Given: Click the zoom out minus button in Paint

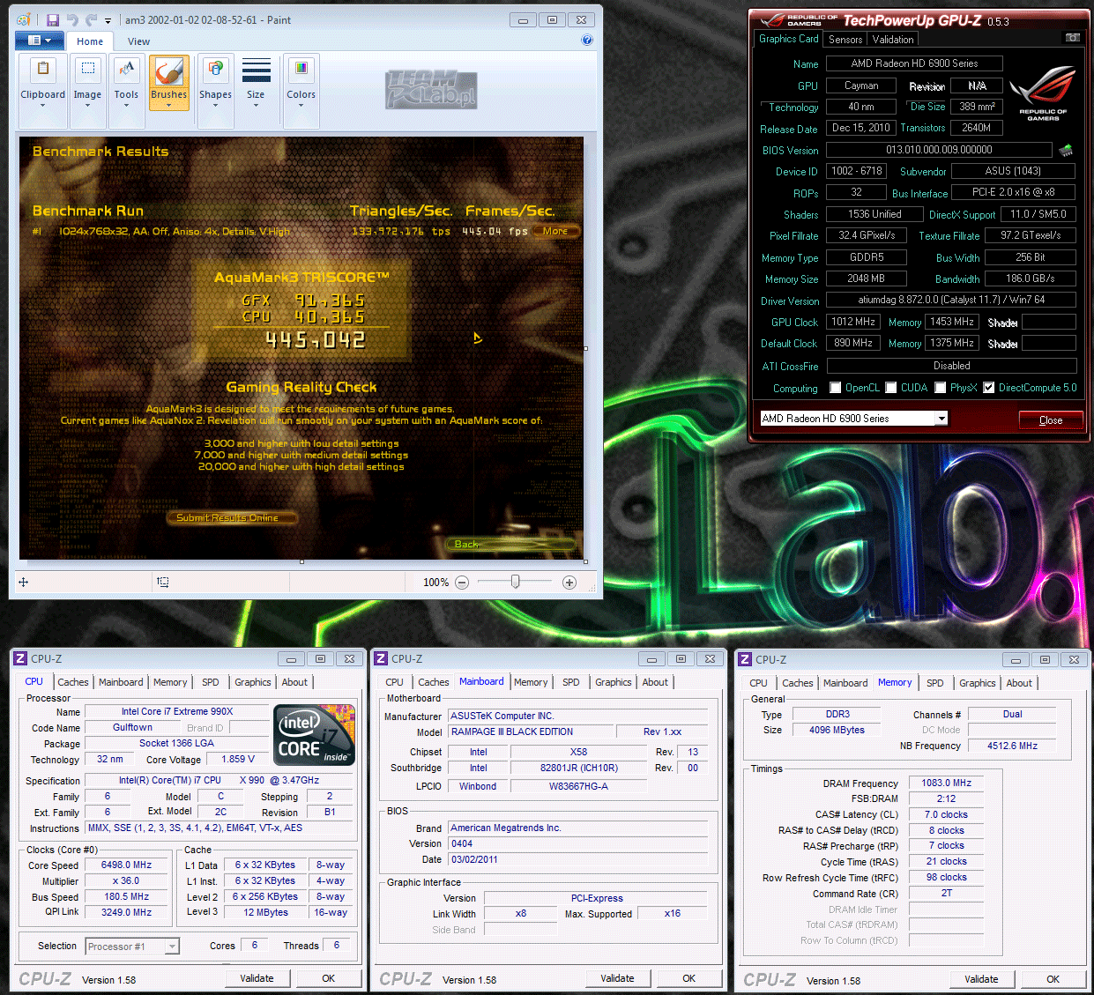Looking at the screenshot, I should click(462, 583).
